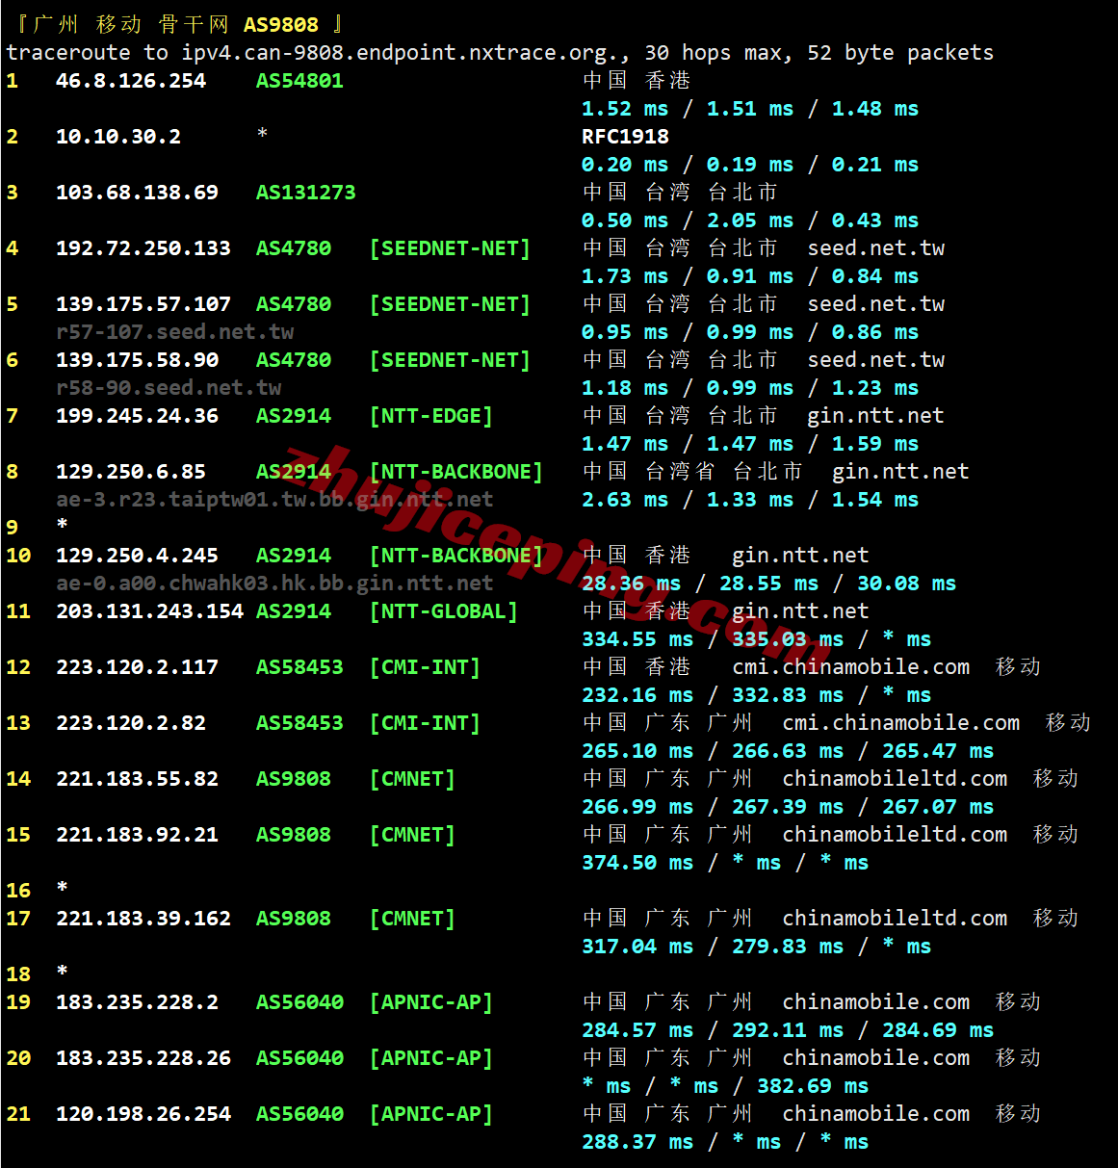Click latency 266.99 ms on hop 14
1118x1168 pixels.
click(637, 807)
